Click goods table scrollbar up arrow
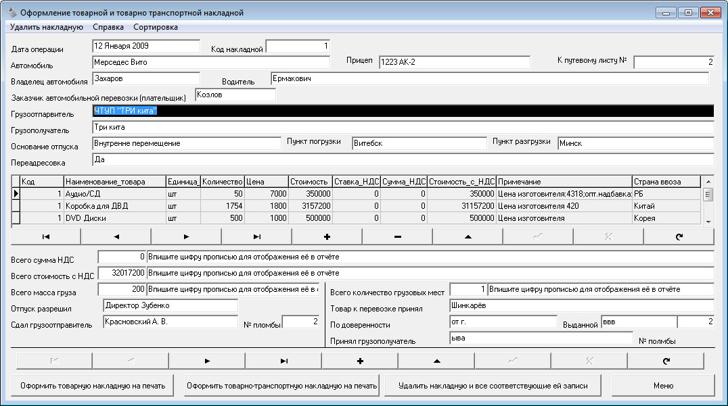 pyautogui.click(x=708, y=181)
